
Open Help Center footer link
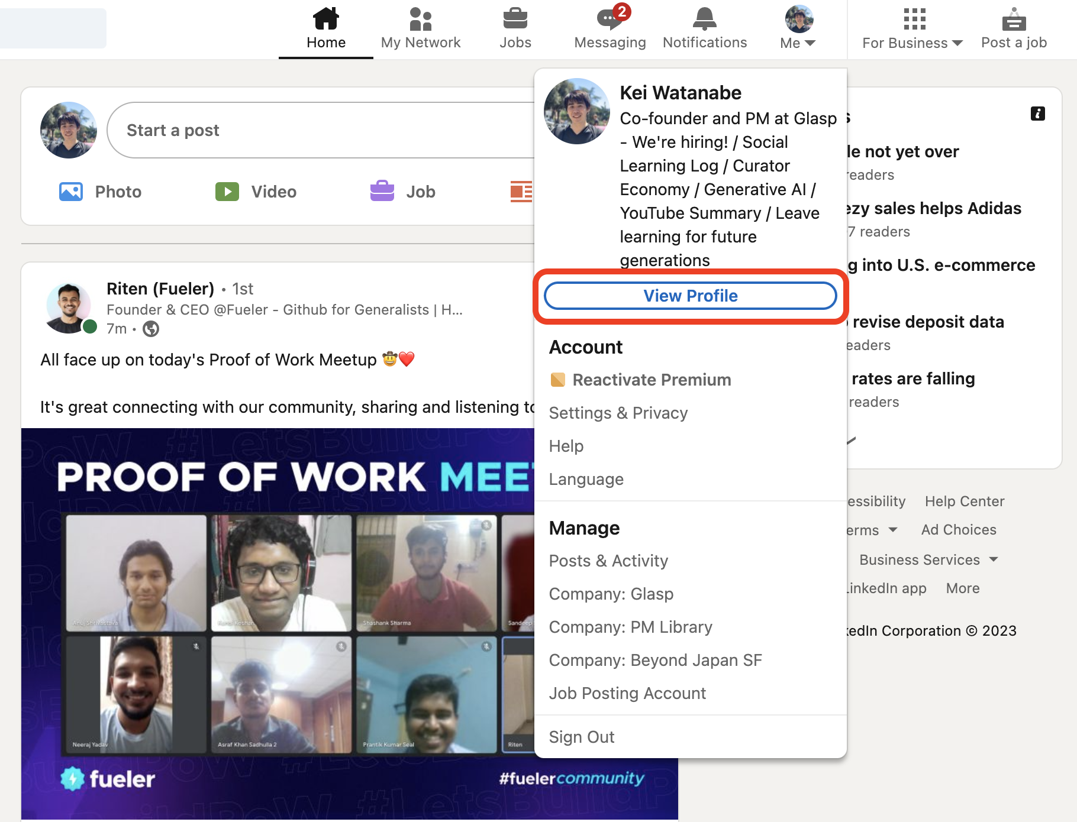[x=965, y=501]
